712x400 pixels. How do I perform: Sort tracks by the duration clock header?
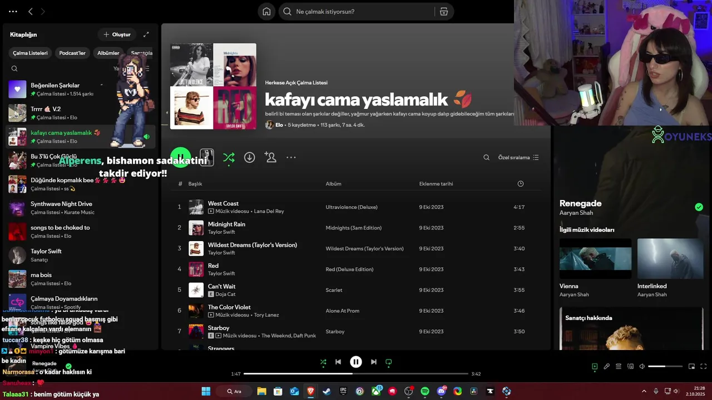click(x=521, y=184)
